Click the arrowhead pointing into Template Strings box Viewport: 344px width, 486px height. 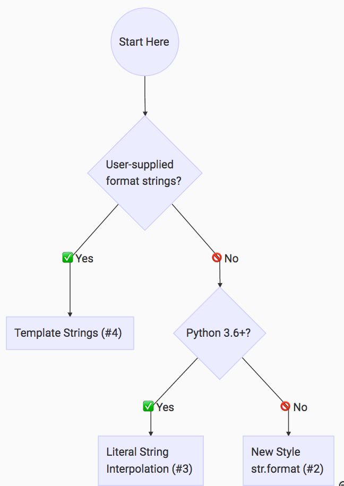(x=70, y=314)
